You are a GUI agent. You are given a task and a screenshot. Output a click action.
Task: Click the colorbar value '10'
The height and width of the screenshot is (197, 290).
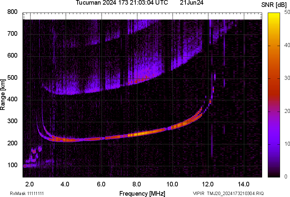tap(287, 144)
